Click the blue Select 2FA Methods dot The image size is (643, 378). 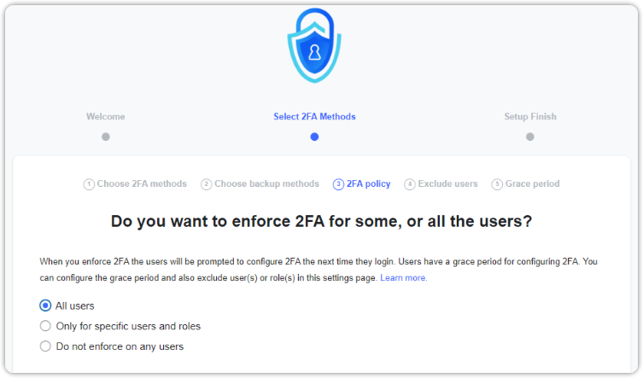314,137
